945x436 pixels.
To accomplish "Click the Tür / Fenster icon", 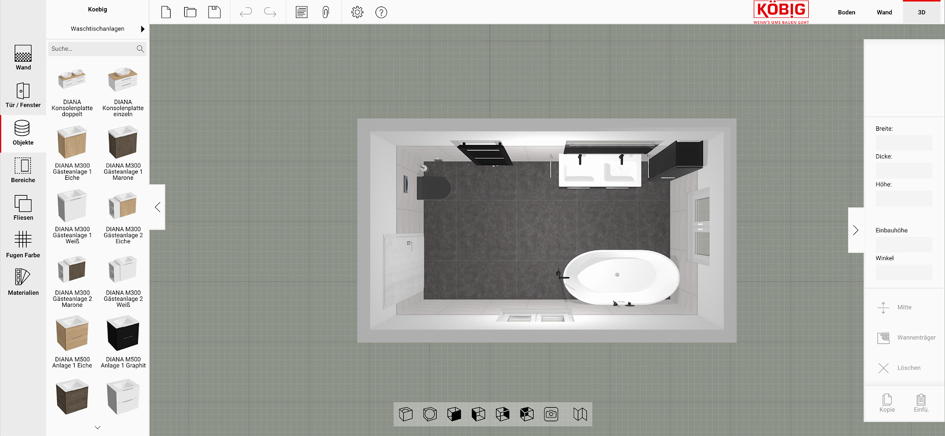I will [23, 95].
